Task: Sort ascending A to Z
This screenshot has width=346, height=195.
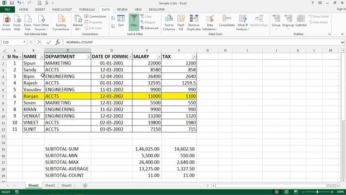Action: [x=113, y=18]
